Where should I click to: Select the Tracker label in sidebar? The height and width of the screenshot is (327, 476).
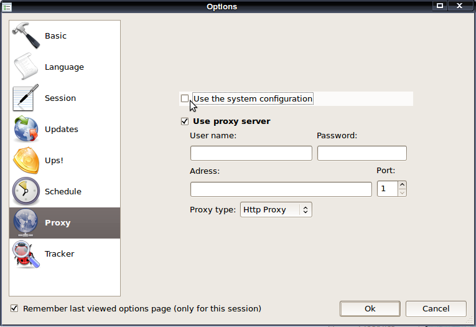(x=60, y=254)
